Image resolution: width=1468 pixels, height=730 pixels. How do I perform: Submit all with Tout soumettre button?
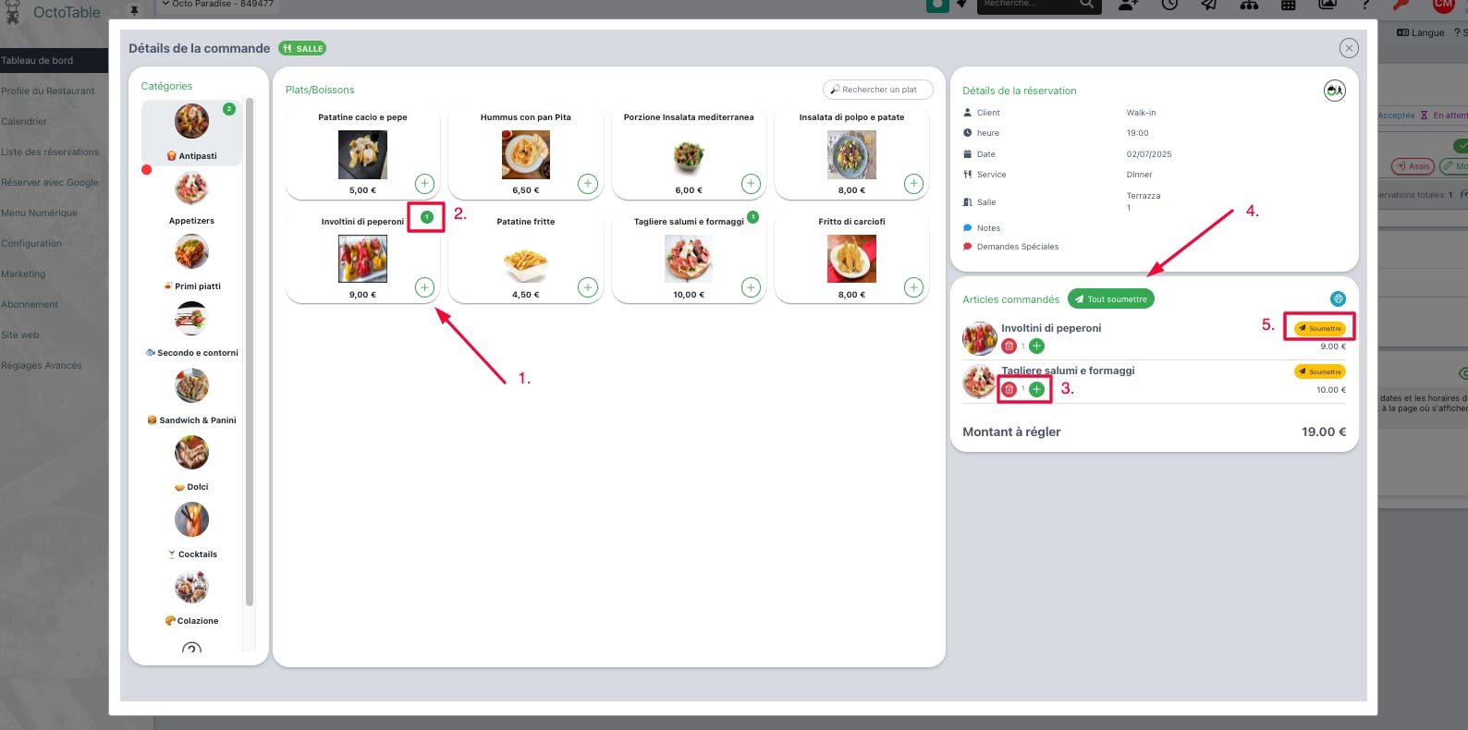click(1111, 299)
